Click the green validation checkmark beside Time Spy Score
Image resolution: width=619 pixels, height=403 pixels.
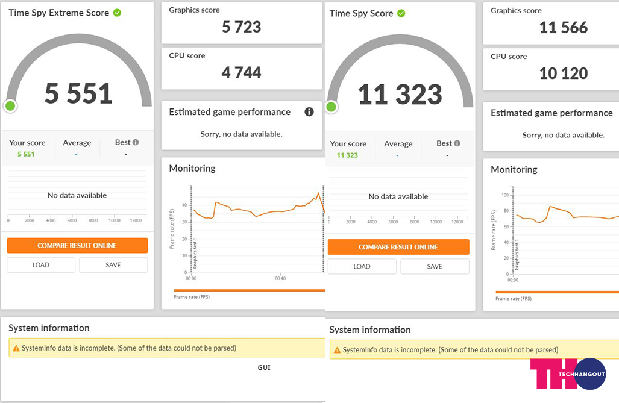(x=401, y=13)
